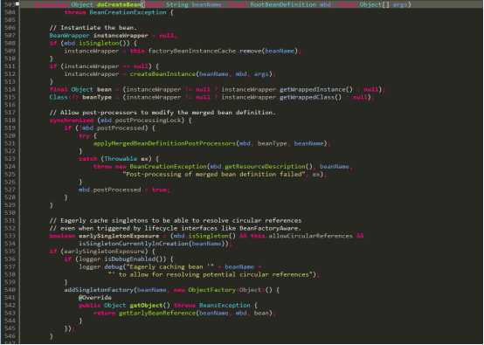Click line number 514 in the gutter

click(x=10, y=89)
